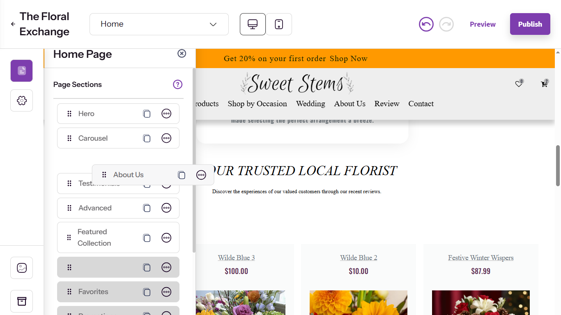Open the About Us site menu item
The width and height of the screenshot is (561, 315).
349,104
